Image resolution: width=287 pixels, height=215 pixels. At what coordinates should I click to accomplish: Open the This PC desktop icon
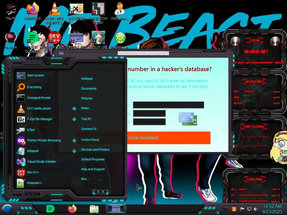tap(11, 11)
